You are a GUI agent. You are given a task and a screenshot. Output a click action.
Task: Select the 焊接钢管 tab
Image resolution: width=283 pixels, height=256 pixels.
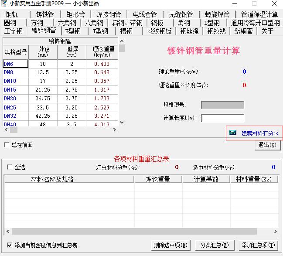[109, 14]
